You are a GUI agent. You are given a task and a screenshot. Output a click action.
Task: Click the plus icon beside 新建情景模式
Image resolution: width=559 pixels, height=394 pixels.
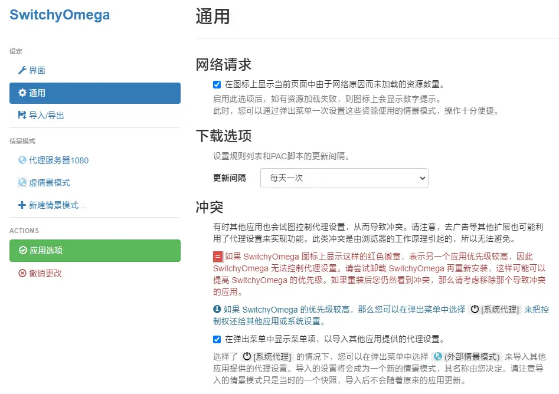click(22, 205)
